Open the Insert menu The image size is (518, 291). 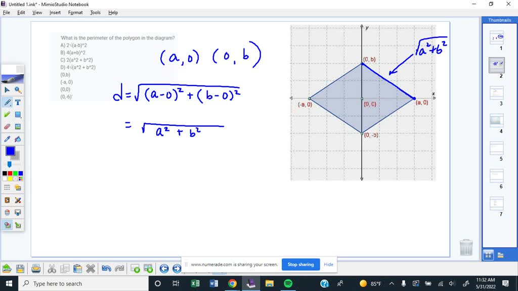55,13
